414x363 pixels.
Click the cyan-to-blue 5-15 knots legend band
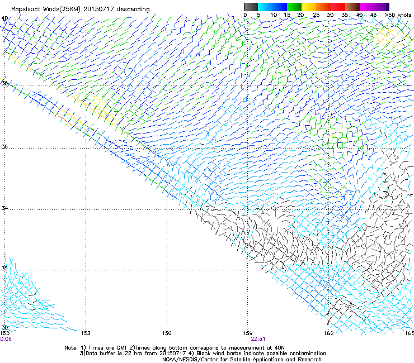point(272,7)
